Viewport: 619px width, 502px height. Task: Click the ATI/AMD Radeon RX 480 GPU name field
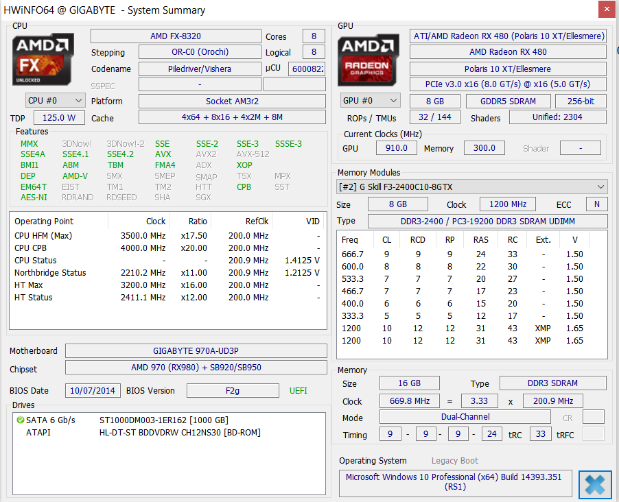[508, 36]
